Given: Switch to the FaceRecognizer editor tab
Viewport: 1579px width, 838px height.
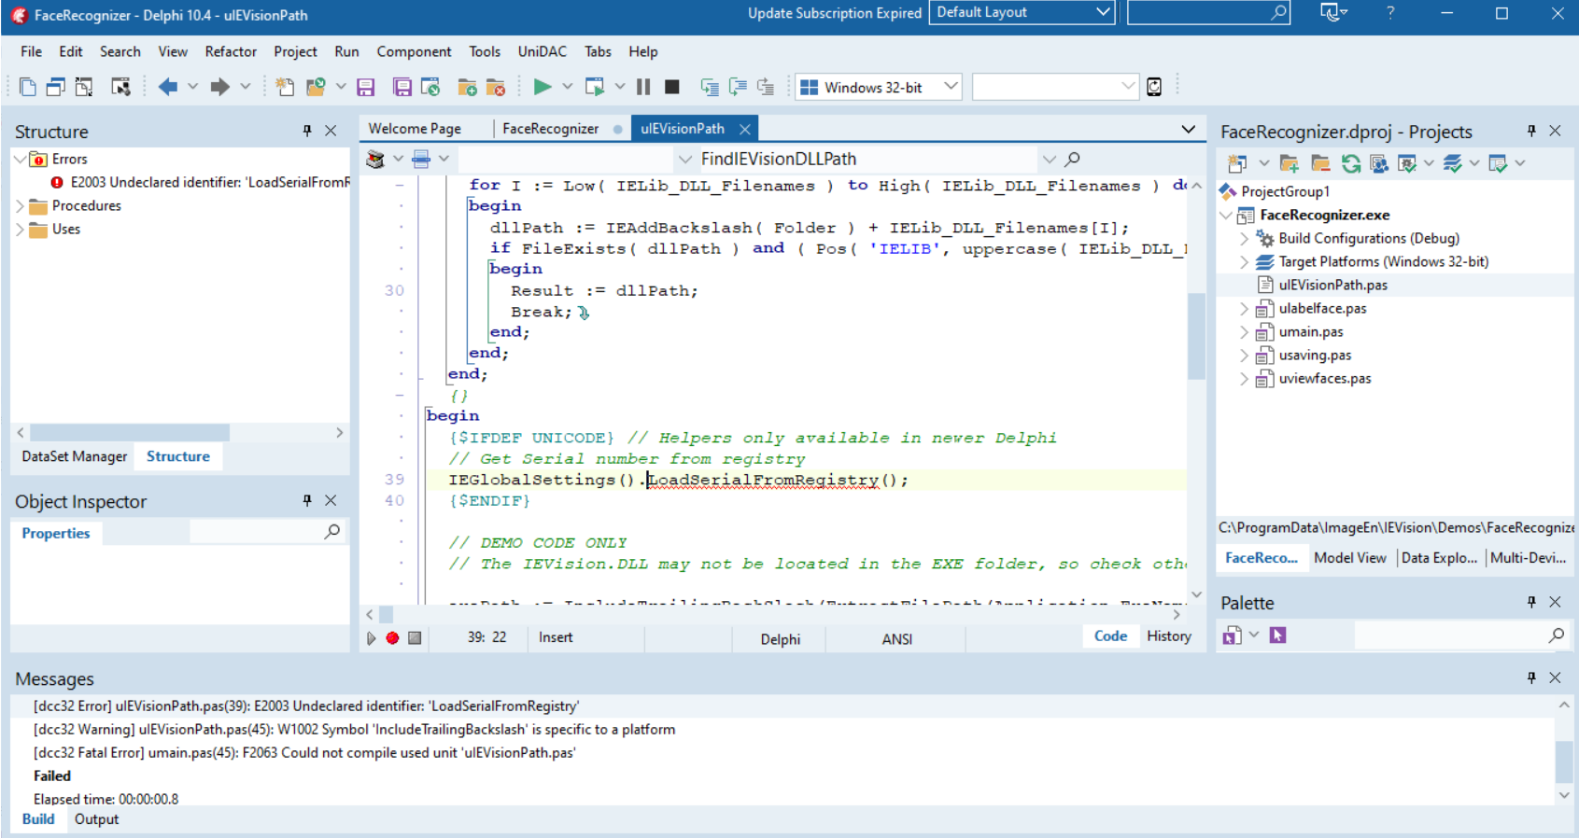Looking at the screenshot, I should pyautogui.click(x=551, y=129).
